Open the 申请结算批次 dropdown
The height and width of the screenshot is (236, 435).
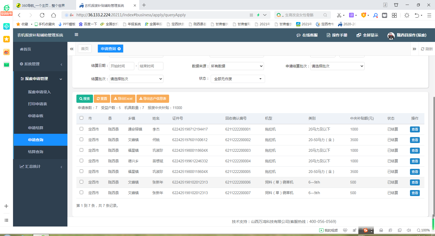tap(337, 66)
